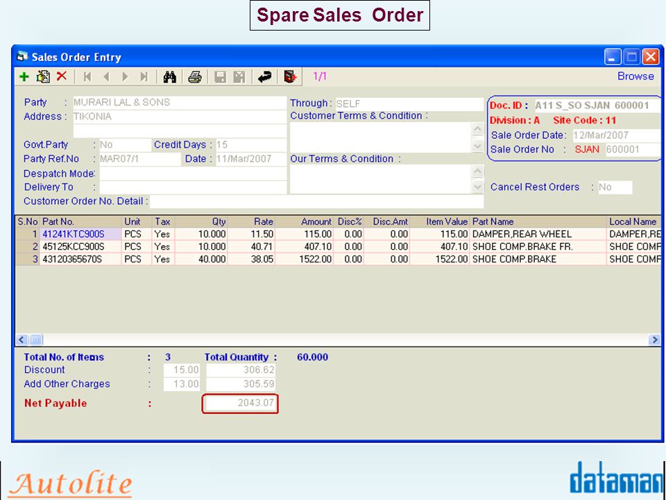The image size is (666, 500).
Task: Maximize the Sales Order Entry window
Action: click(631, 56)
